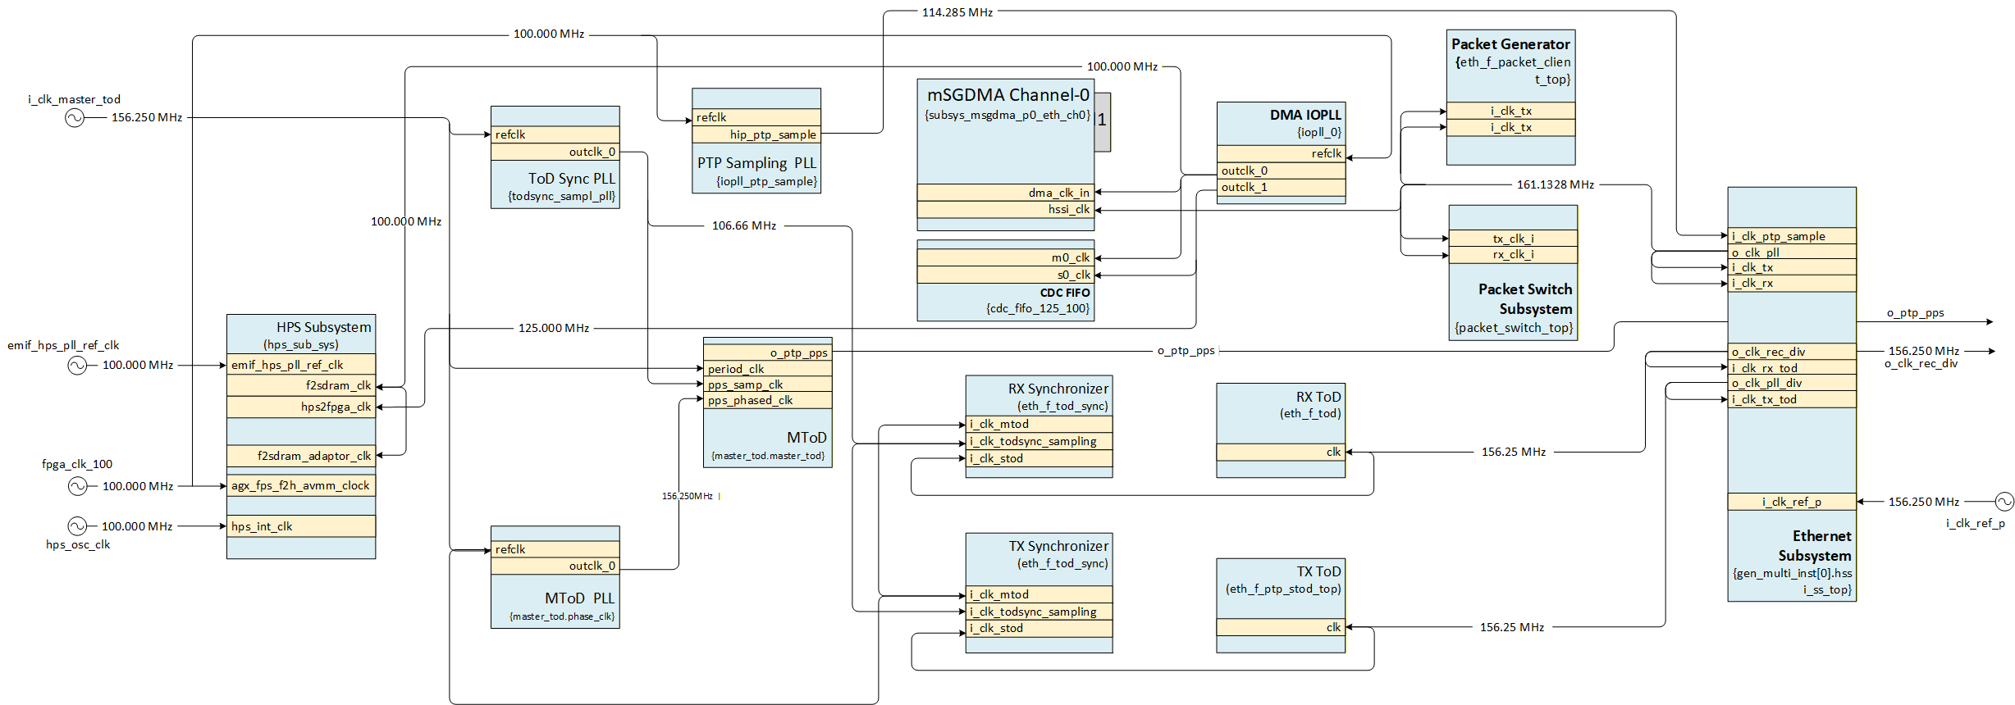Select the emif_hps_pll_ref_clk clock source symbol
Image resolution: width=2015 pixels, height=705 pixels.
(x=77, y=366)
